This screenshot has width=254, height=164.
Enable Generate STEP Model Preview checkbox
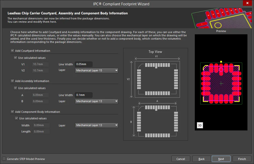coord(4,159)
